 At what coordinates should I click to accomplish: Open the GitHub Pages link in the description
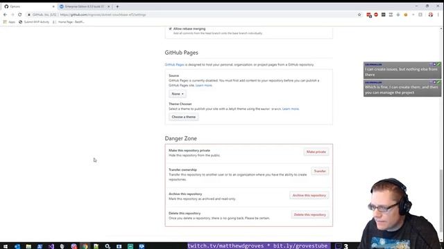[174, 64]
